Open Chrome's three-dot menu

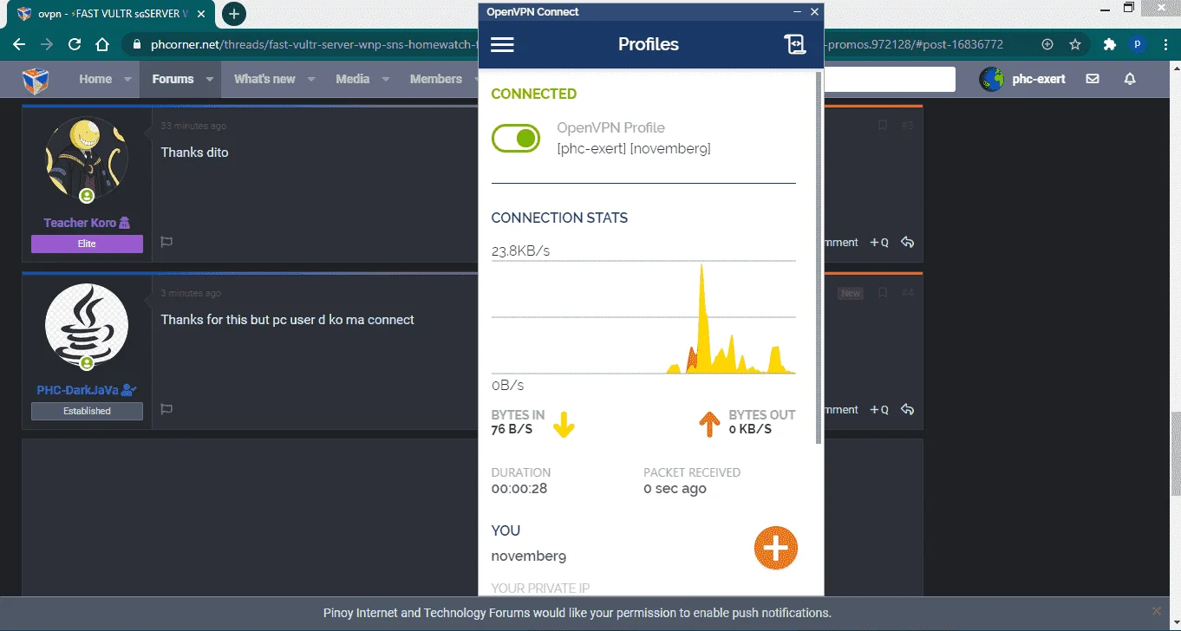click(1165, 44)
